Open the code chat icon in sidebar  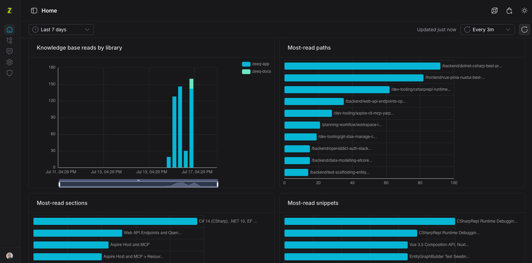pos(10,51)
